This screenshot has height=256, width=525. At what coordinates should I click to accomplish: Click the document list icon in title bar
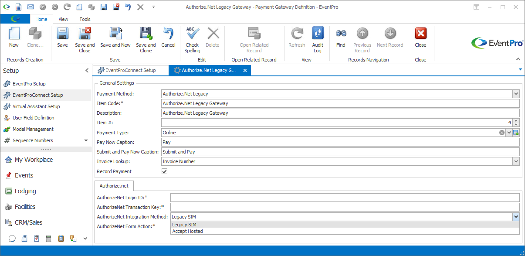(x=18, y=7)
